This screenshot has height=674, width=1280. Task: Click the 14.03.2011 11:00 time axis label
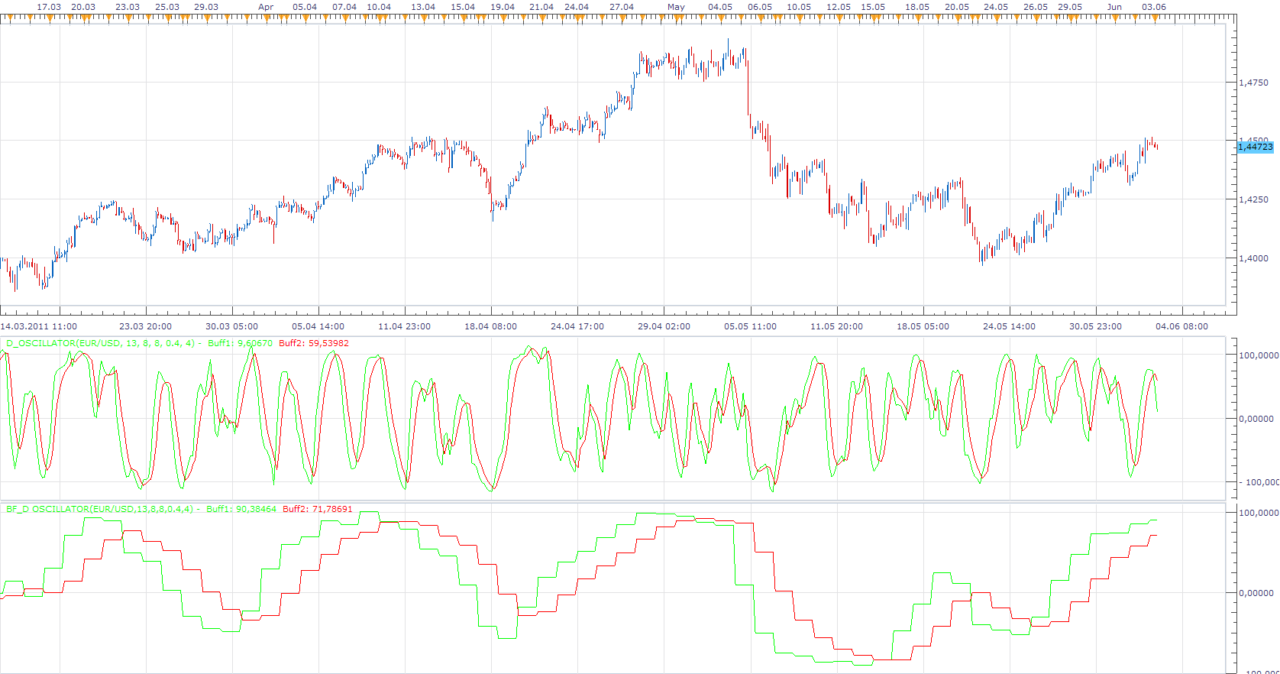click(38, 326)
